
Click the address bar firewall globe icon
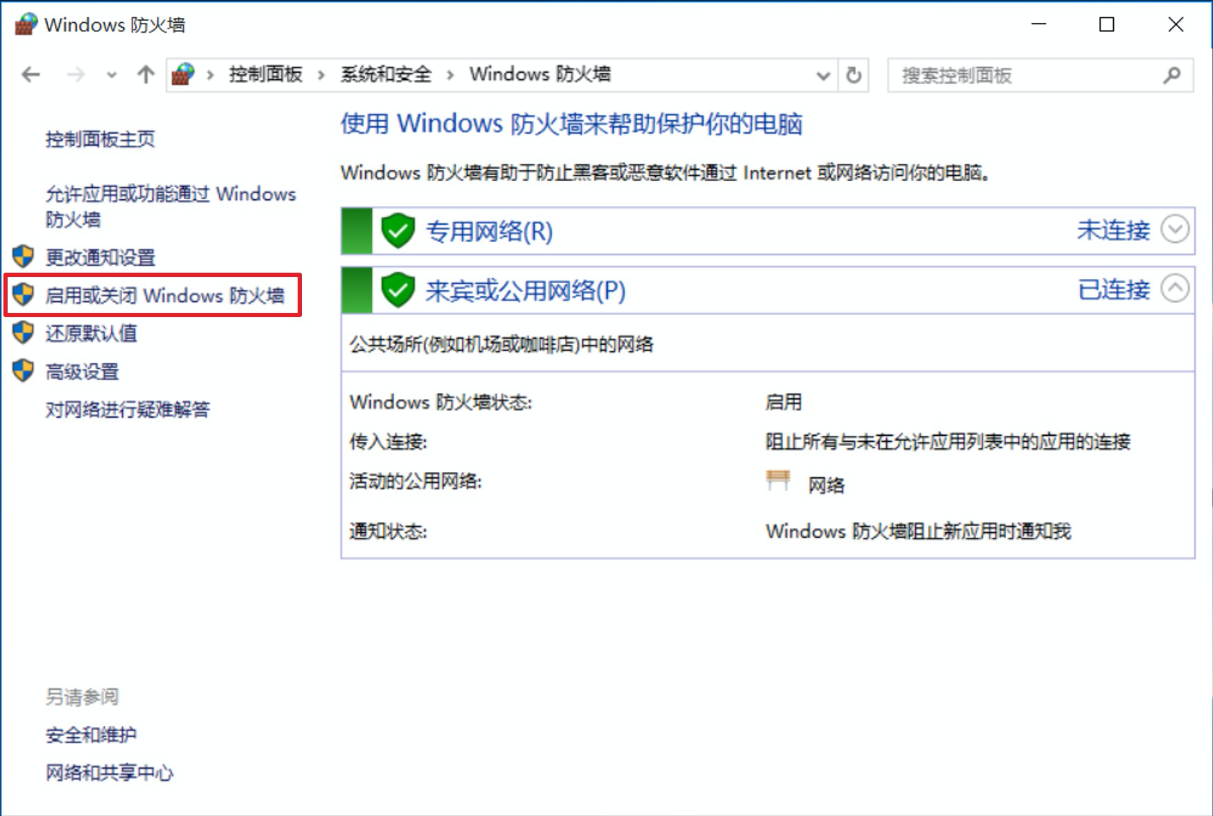pos(183,74)
